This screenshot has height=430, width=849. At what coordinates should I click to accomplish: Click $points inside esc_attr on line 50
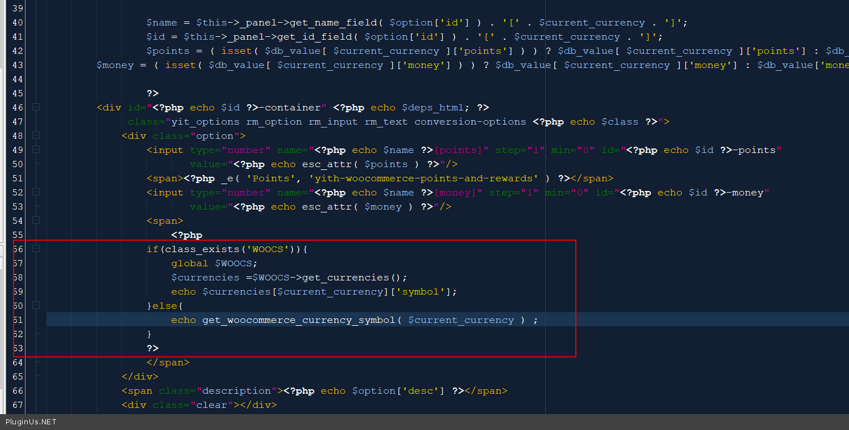[387, 164]
